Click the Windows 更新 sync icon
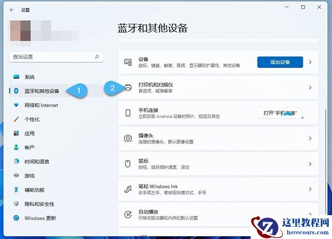This screenshot has height=239, width=332. [16, 218]
